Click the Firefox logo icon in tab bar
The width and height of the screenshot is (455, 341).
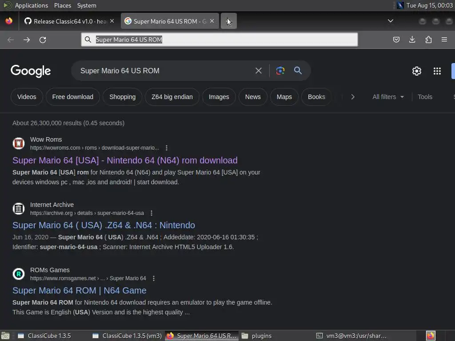tap(9, 21)
